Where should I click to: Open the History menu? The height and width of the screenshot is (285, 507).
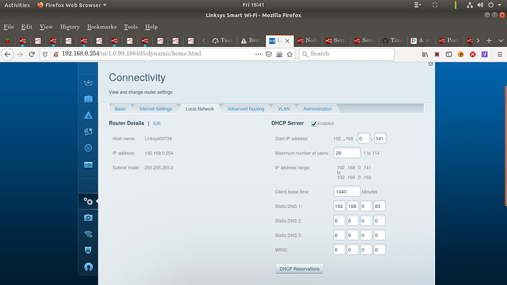(x=70, y=27)
